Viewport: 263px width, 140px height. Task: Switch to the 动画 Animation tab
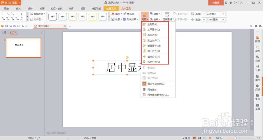(42, 8)
